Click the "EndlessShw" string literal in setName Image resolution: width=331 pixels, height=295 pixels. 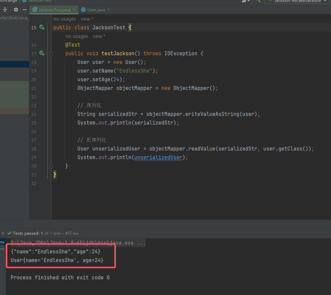[134, 71]
